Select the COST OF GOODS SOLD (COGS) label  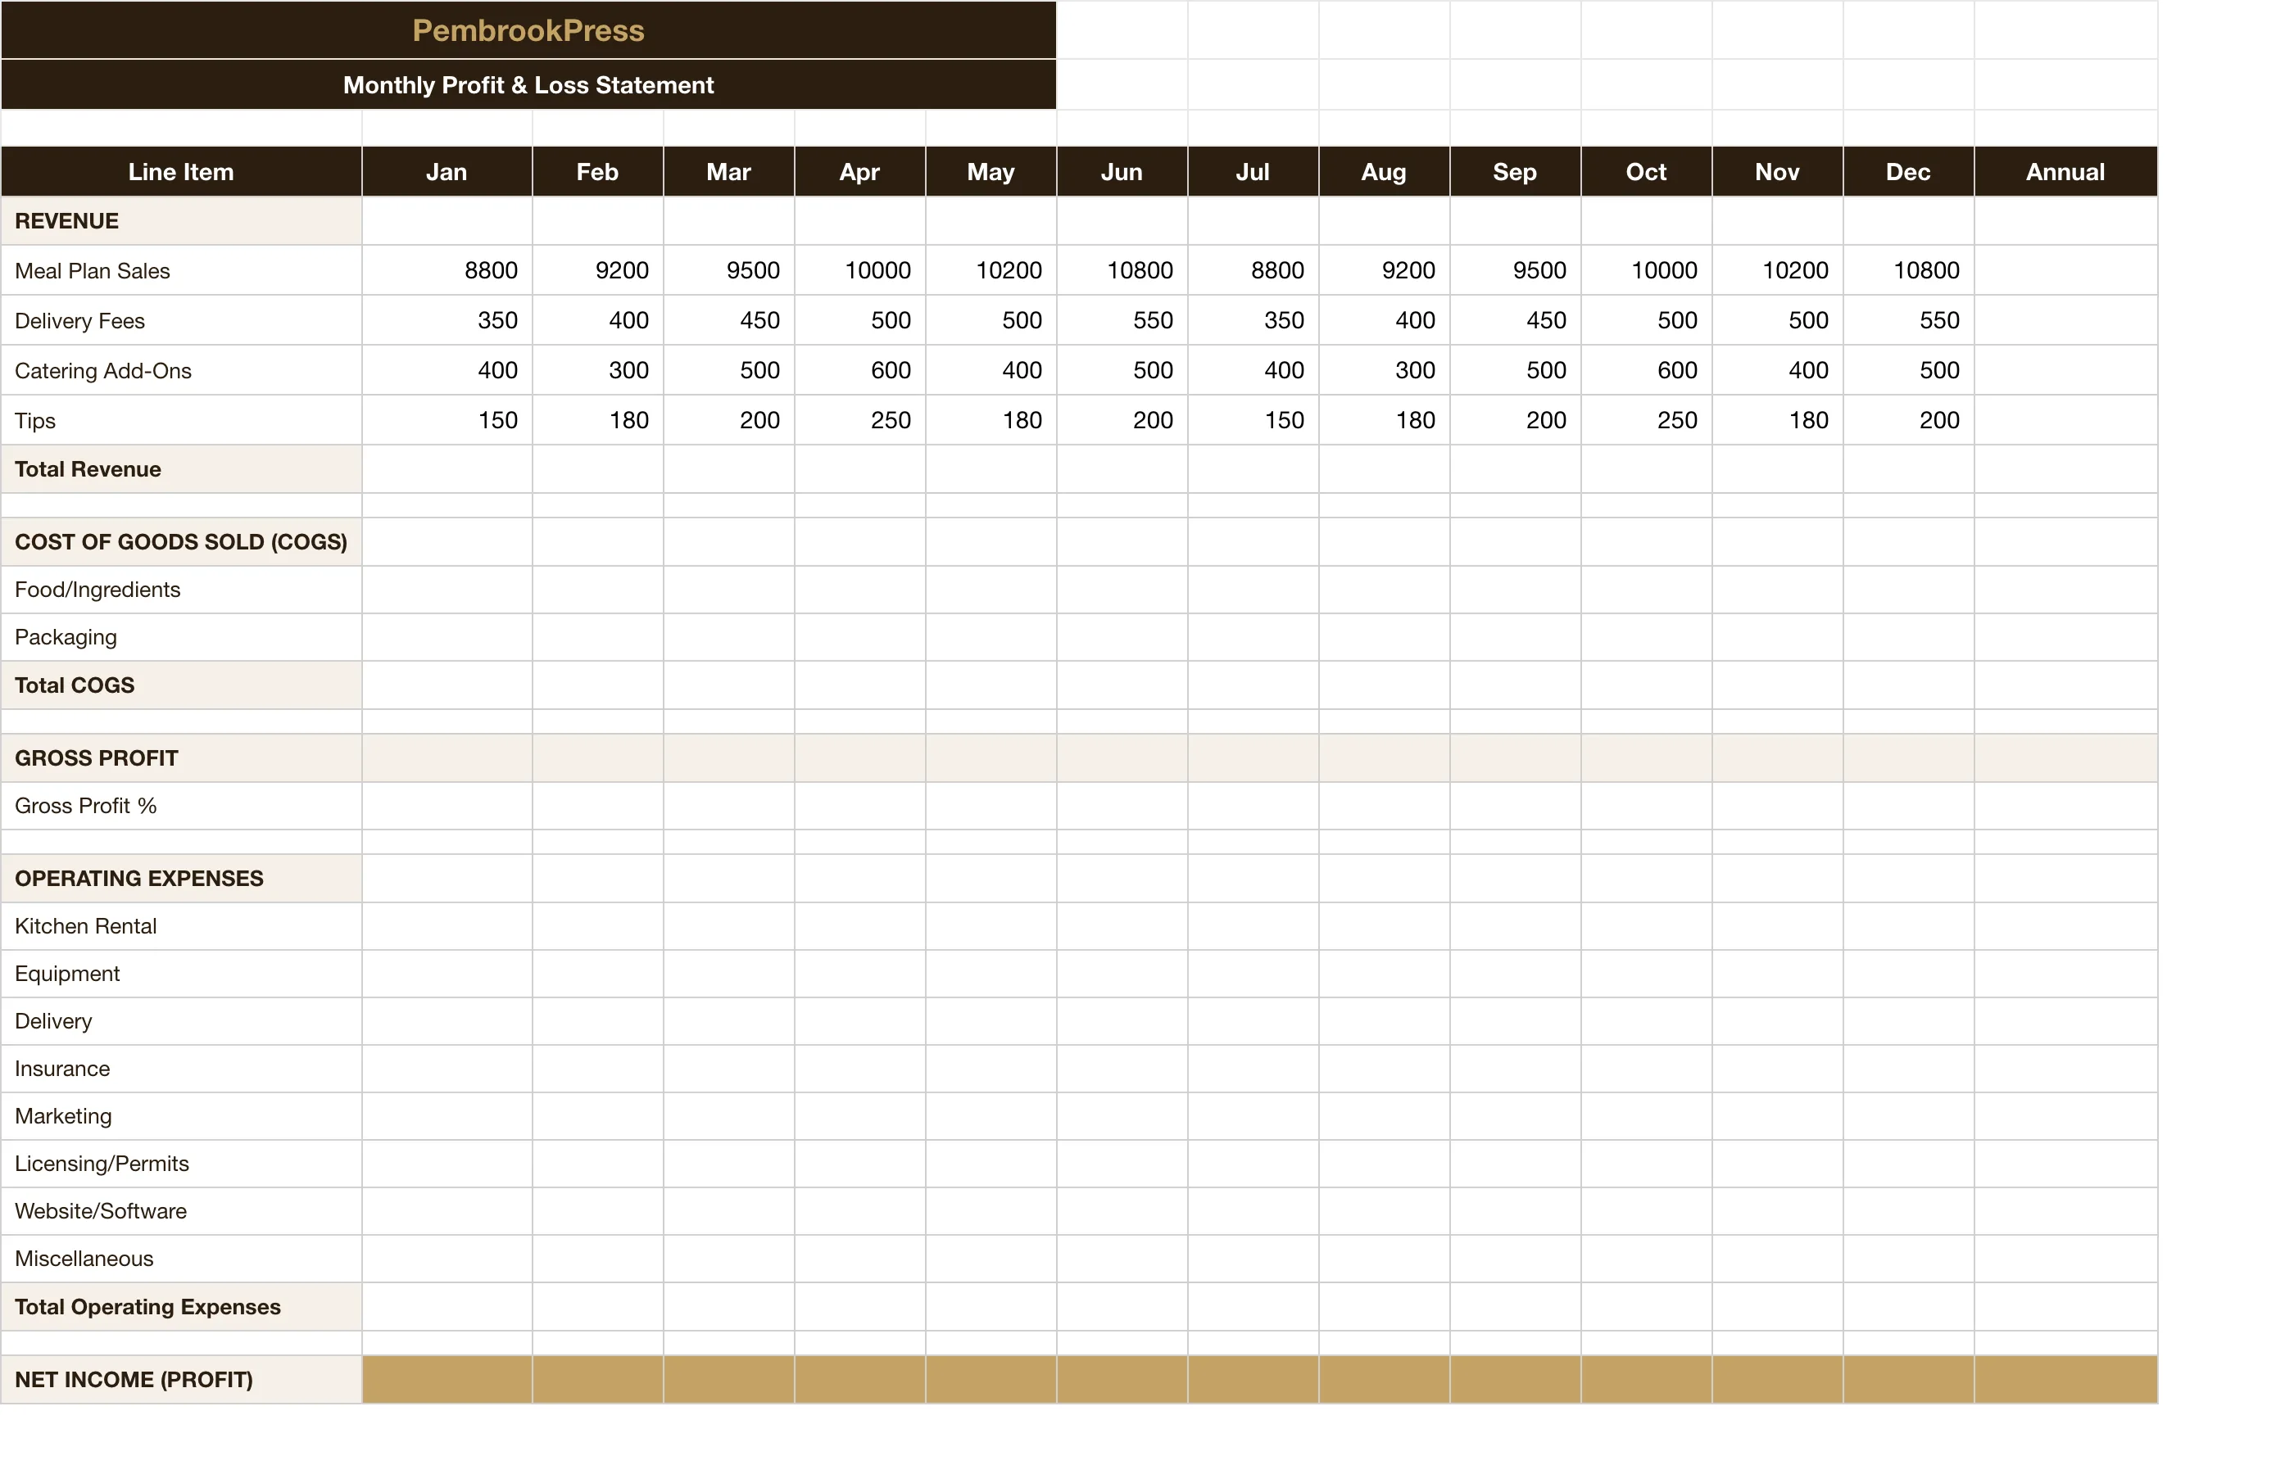181,542
